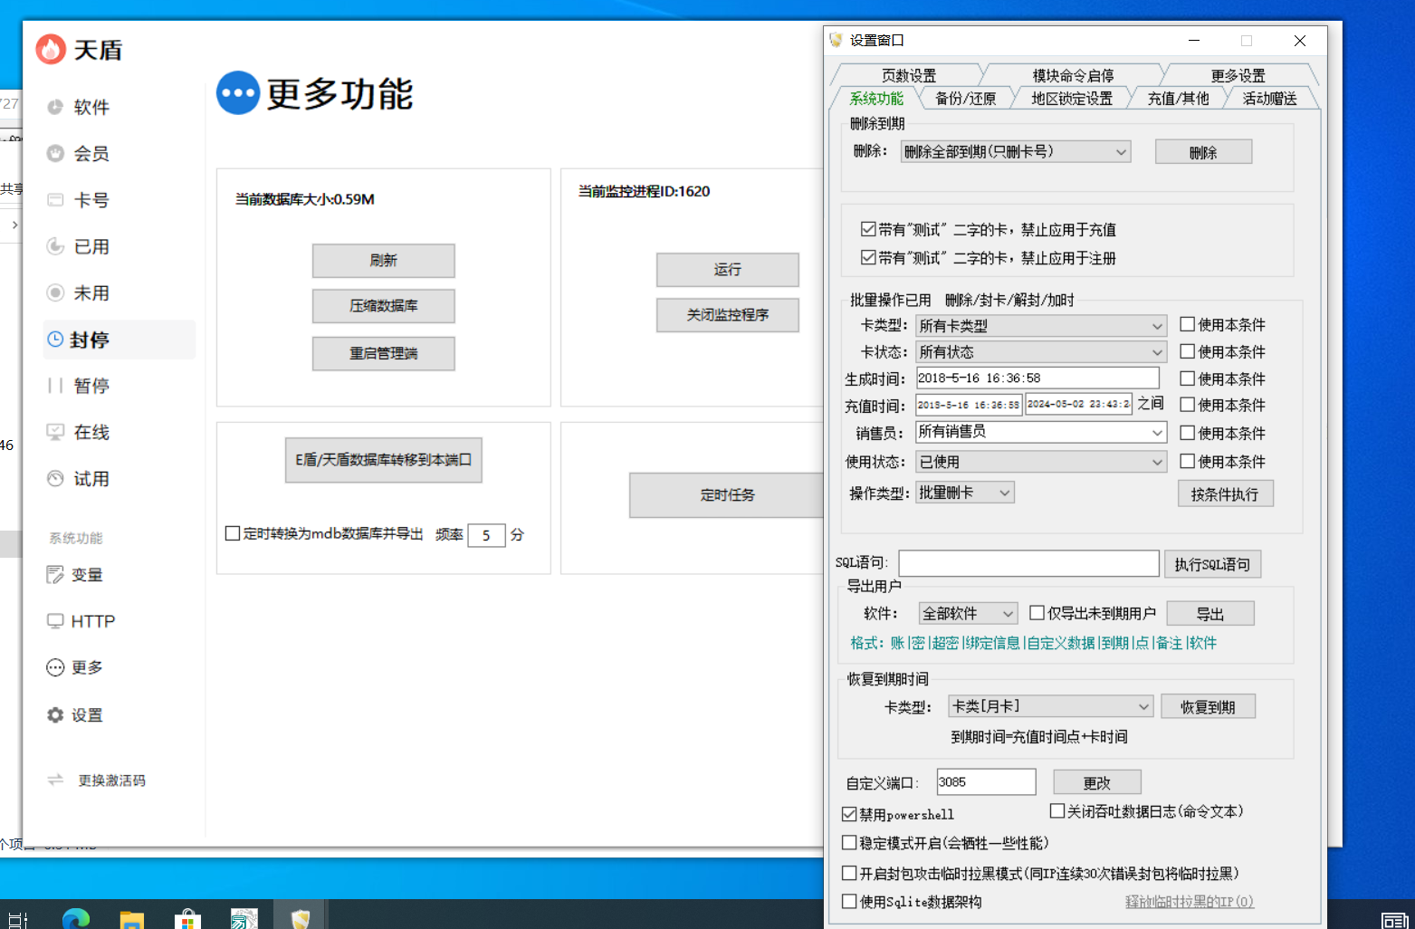Click the 天盾 flame logo
The image size is (1415, 929).
51,49
